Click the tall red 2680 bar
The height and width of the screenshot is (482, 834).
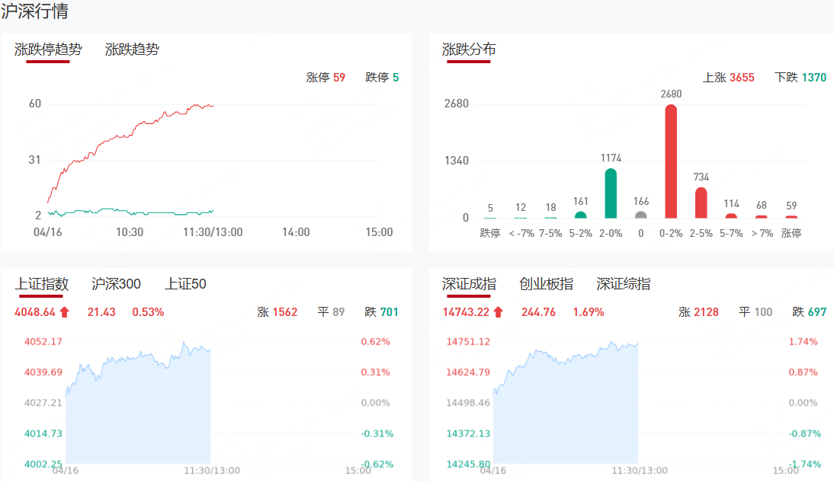click(x=671, y=161)
